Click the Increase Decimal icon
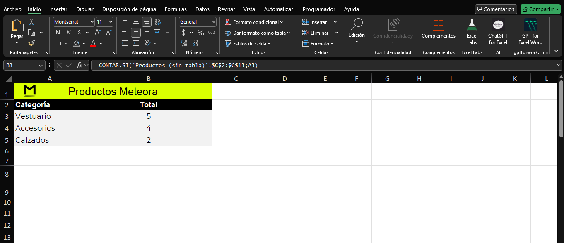The image size is (564, 243). [x=184, y=43]
